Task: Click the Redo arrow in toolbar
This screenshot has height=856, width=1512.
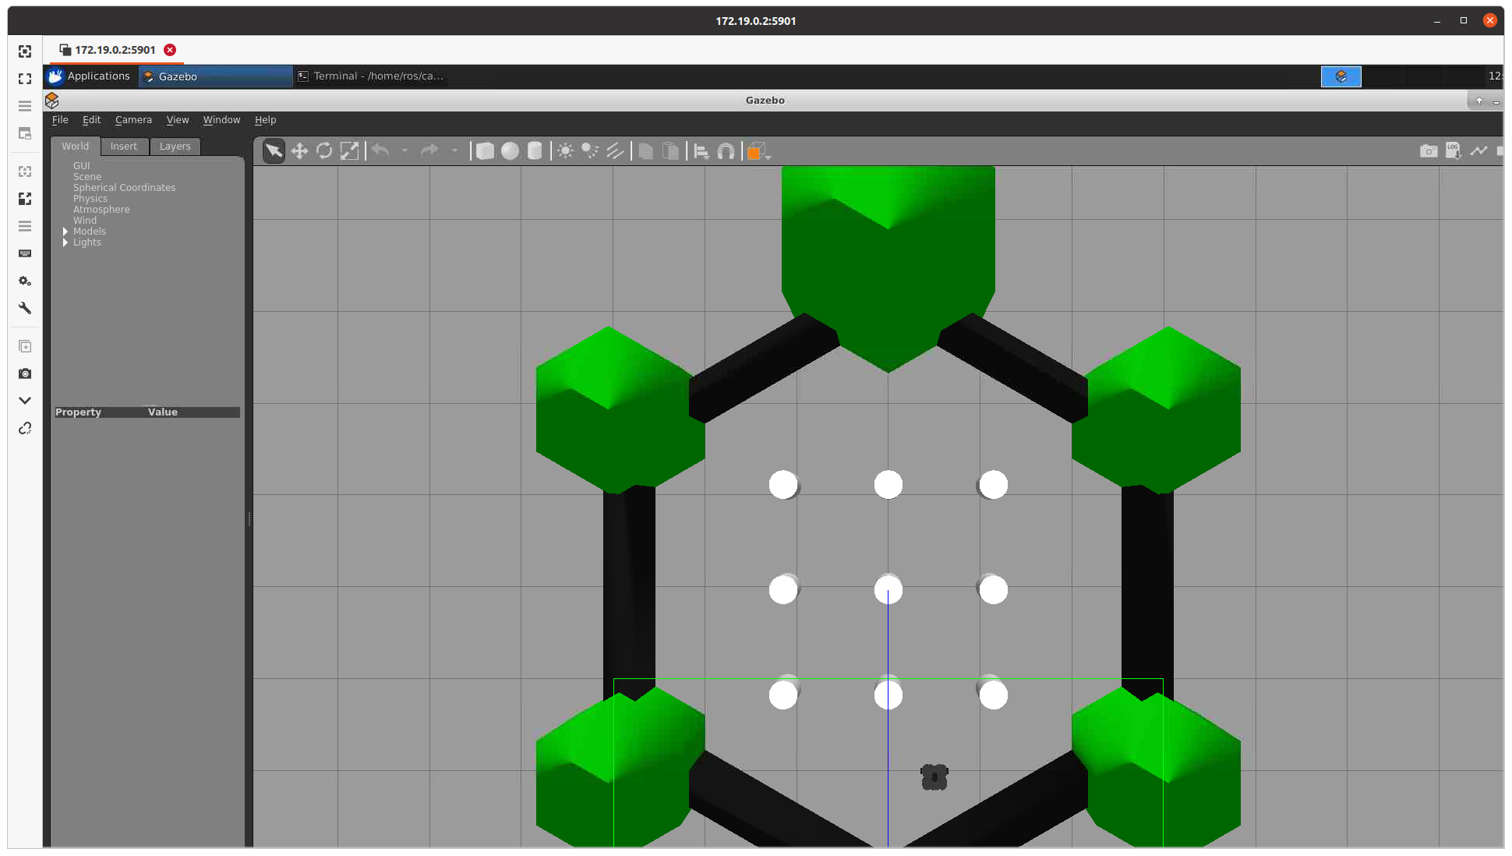Action: (x=429, y=150)
